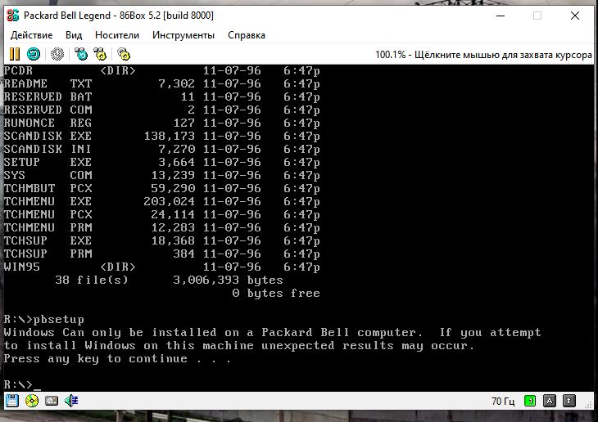Click the 'SCANDISK EXE' row in listing
Image resolution: width=598 pixels, height=422 pixels.
pos(161,136)
